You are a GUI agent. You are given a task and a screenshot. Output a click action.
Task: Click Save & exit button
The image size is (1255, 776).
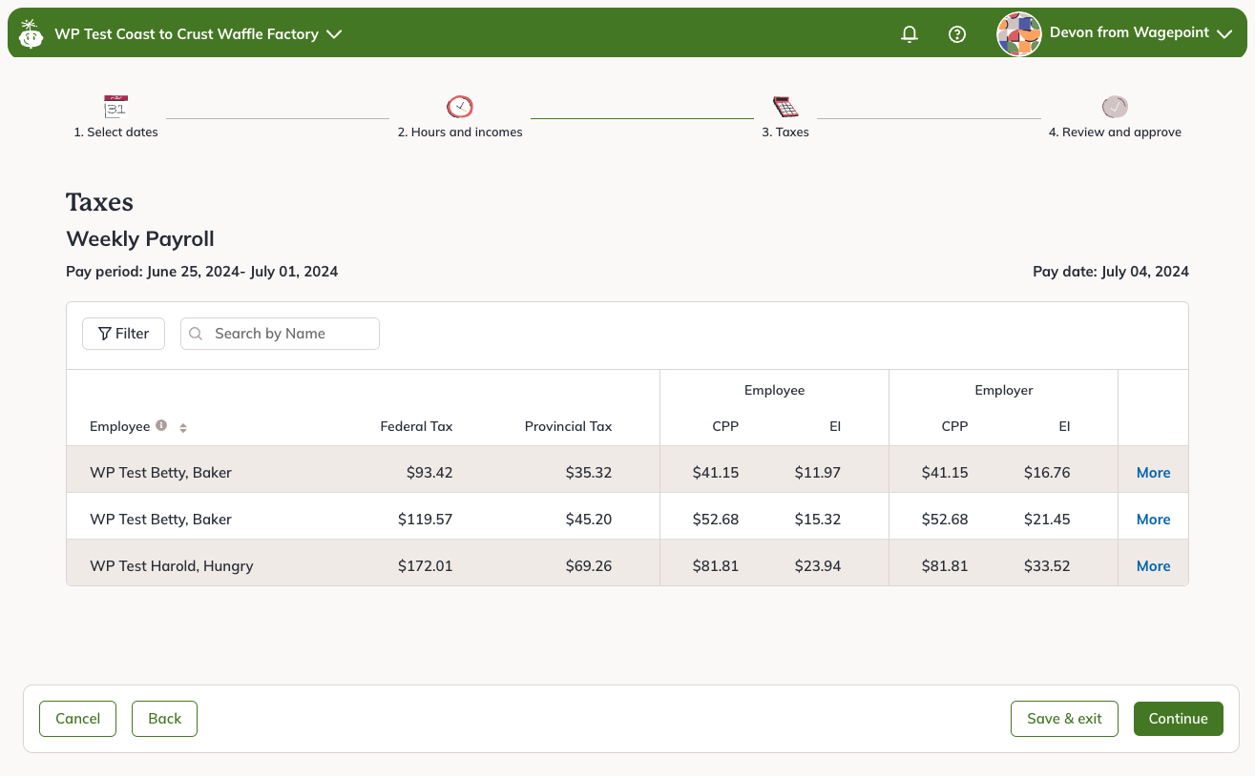[x=1064, y=719]
